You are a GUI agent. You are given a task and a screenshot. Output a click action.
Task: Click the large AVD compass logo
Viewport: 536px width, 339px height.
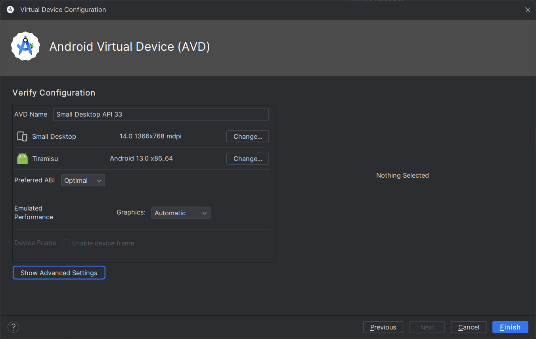25,46
